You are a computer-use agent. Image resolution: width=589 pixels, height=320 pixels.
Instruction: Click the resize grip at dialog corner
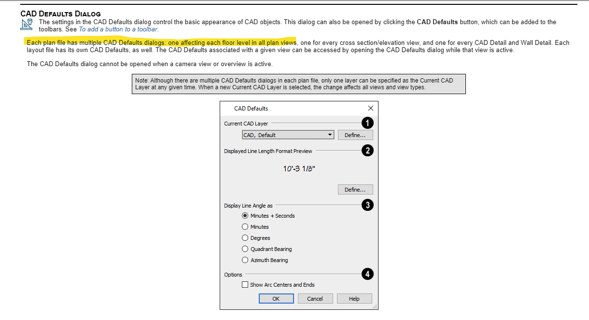point(375,306)
